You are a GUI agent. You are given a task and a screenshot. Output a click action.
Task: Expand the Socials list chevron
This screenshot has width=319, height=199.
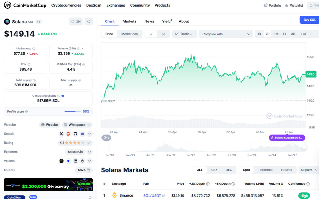click(89, 134)
